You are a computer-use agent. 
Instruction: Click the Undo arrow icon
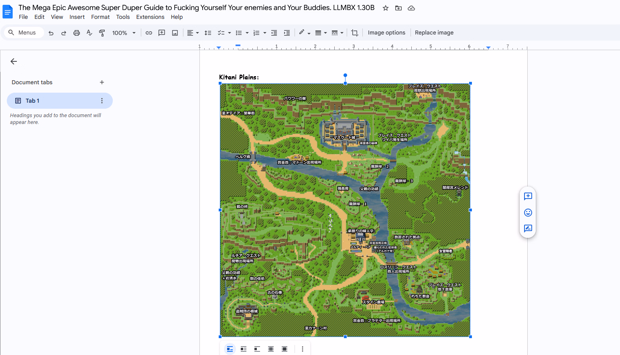(x=51, y=33)
